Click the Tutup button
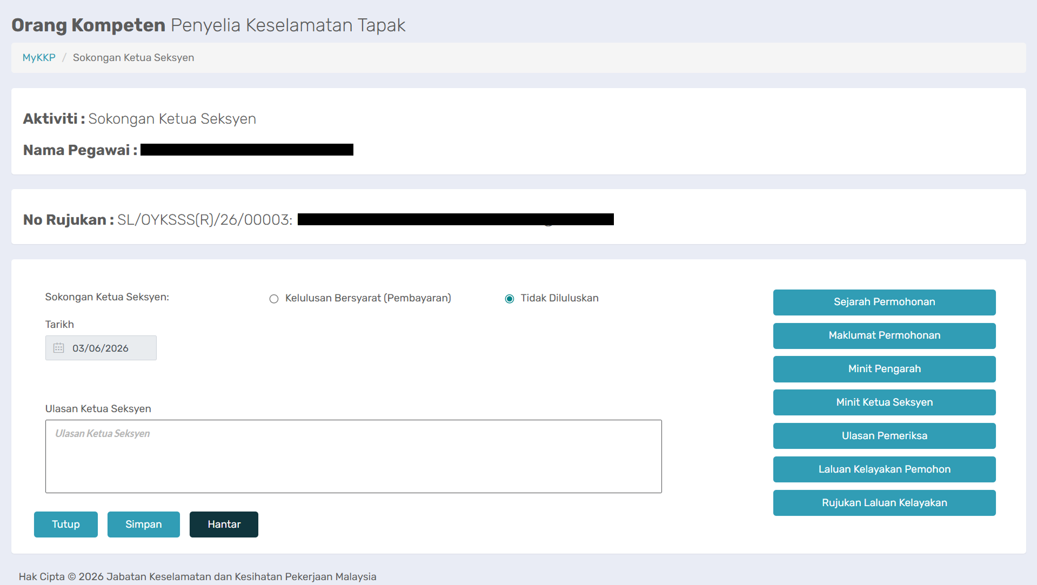This screenshot has height=585, width=1037. (66, 525)
